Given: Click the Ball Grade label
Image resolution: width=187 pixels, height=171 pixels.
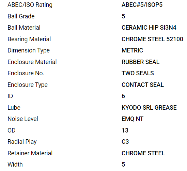Looking at the screenshot, I should [x=21, y=16].
